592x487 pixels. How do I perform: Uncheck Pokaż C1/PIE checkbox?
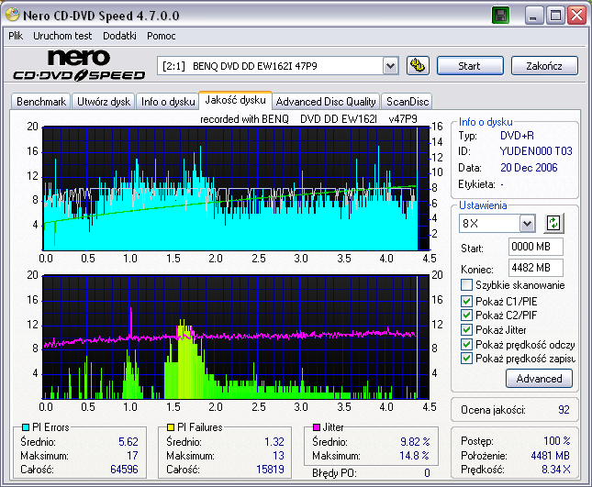tap(466, 301)
